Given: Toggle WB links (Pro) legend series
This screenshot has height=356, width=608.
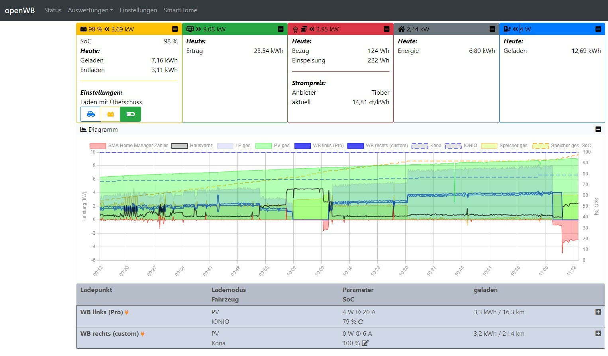Looking at the screenshot, I should pyautogui.click(x=319, y=146).
